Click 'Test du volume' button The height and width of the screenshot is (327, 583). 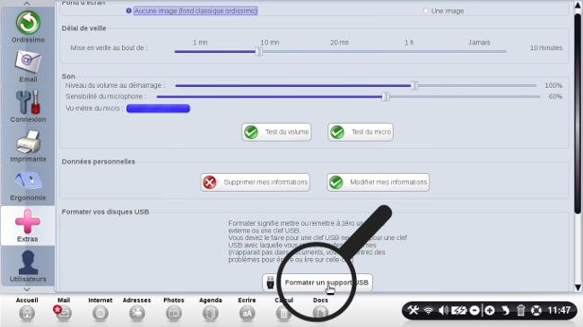click(276, 132)
